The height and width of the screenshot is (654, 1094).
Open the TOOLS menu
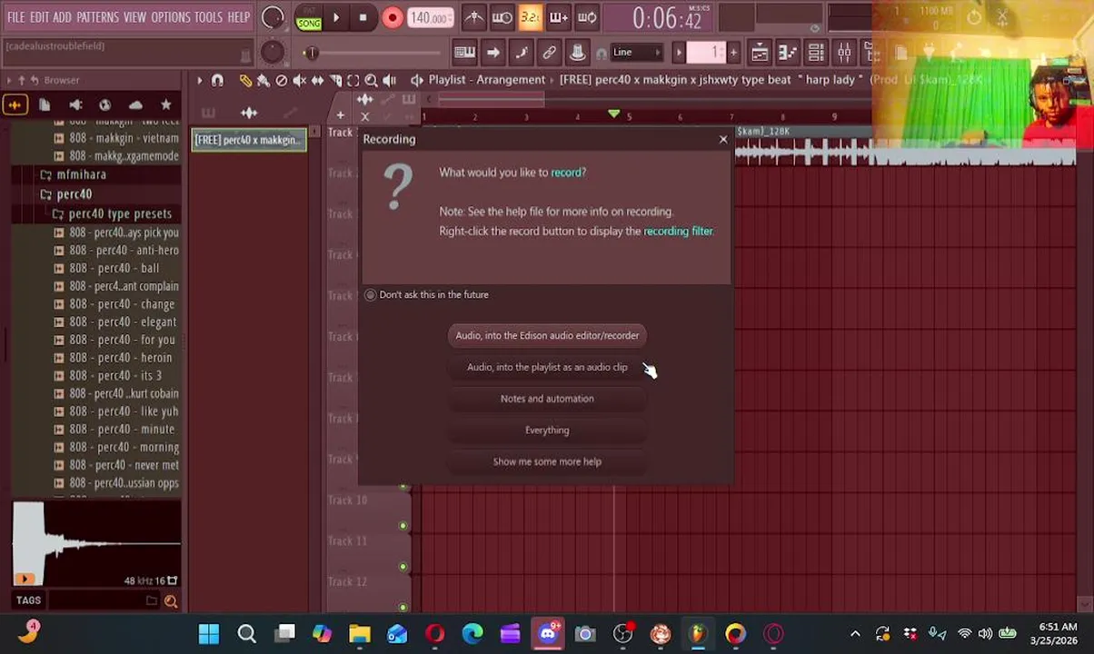click(x=208, y=17)
